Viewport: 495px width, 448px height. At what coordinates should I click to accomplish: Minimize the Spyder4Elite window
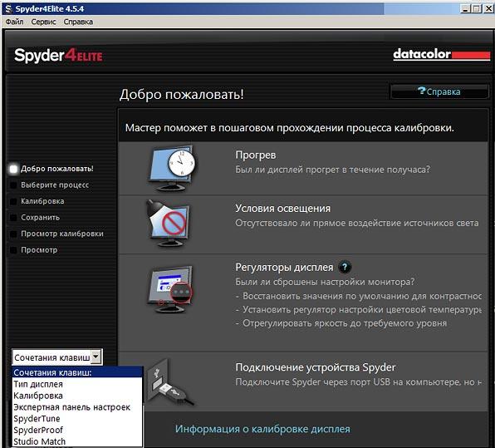pos(464,9)
